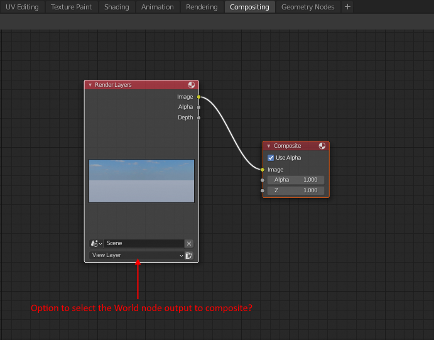Toggle Composite node preview icon

[x=322, y=146]
